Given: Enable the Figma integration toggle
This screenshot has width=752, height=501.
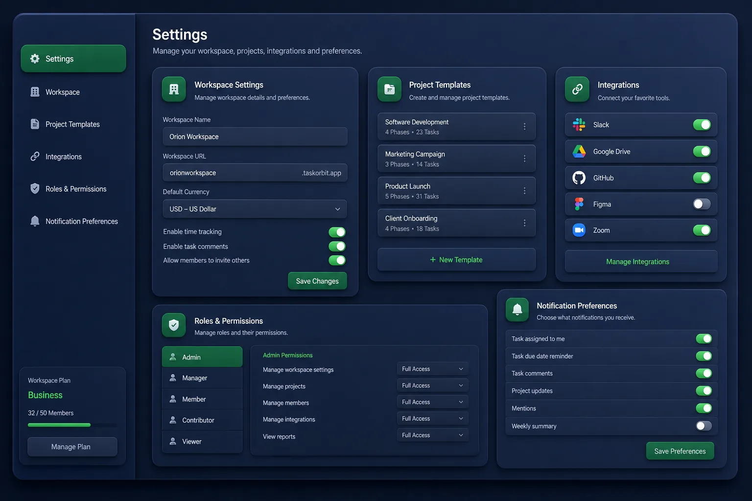Looking at the screenshot, I should [702, 204].
